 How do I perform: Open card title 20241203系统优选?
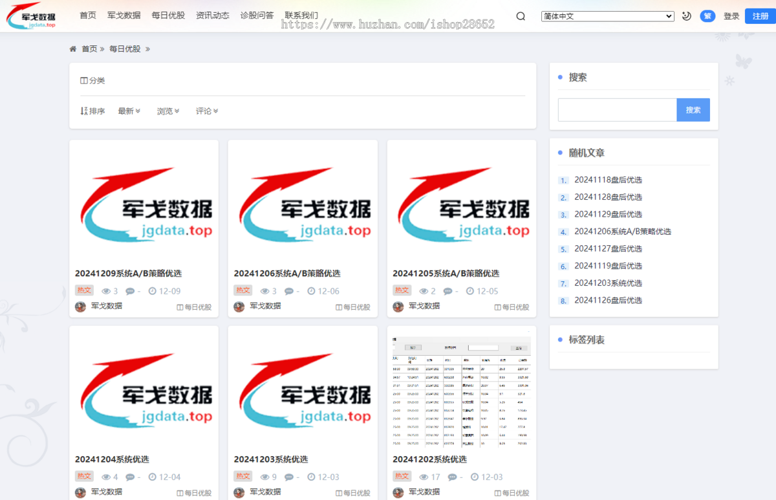pos(271,459)
